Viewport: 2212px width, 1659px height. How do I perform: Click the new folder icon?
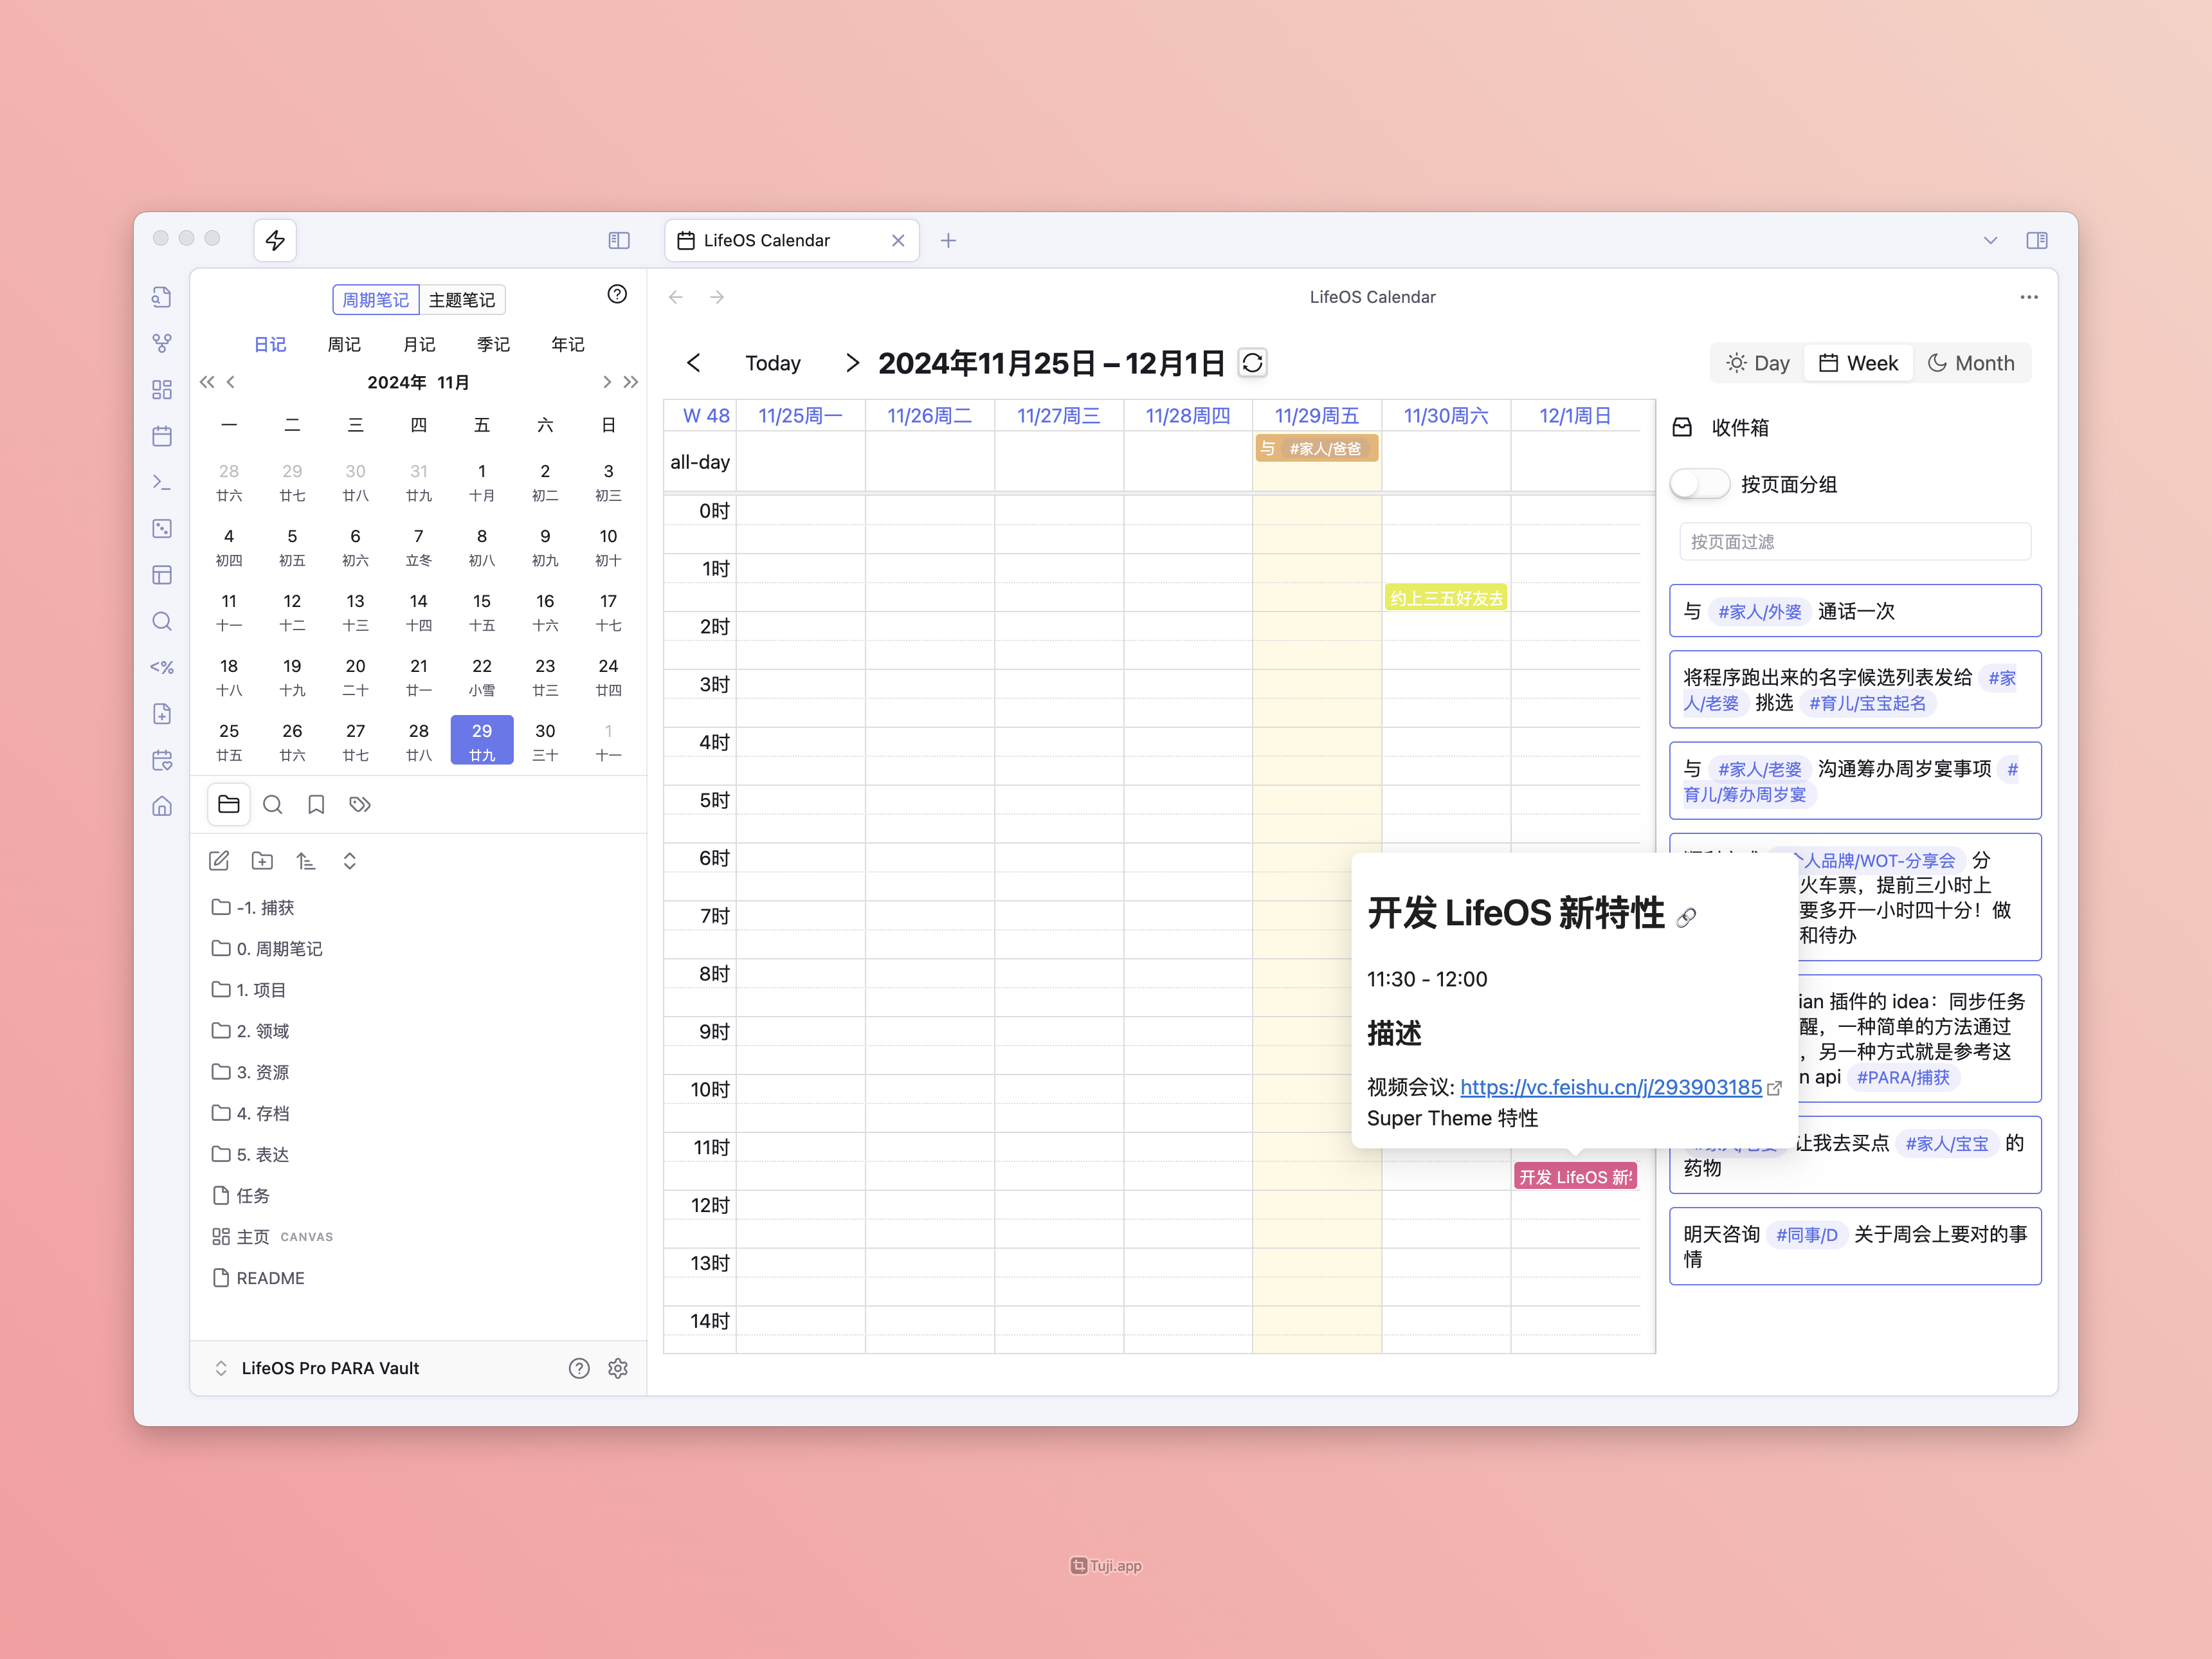[x=262, y=861]
